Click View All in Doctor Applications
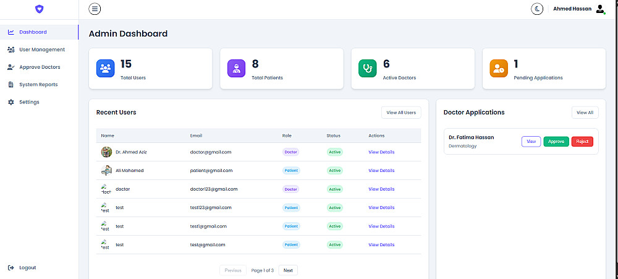618x279 pixels. point(585,113)
